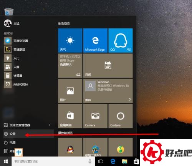Launch 英雄联盟 from most used list

tap(15, 50)
